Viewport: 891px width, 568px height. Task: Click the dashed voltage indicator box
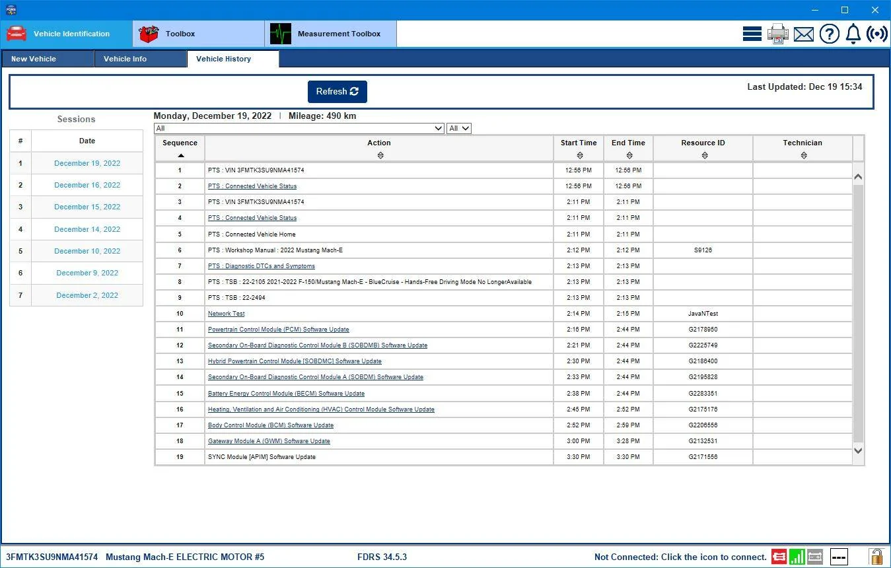(x=839, y=557)
